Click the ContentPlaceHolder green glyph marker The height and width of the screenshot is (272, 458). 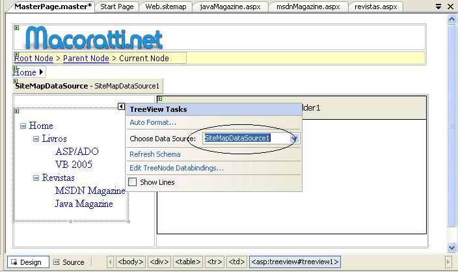[x=159, y=99]
